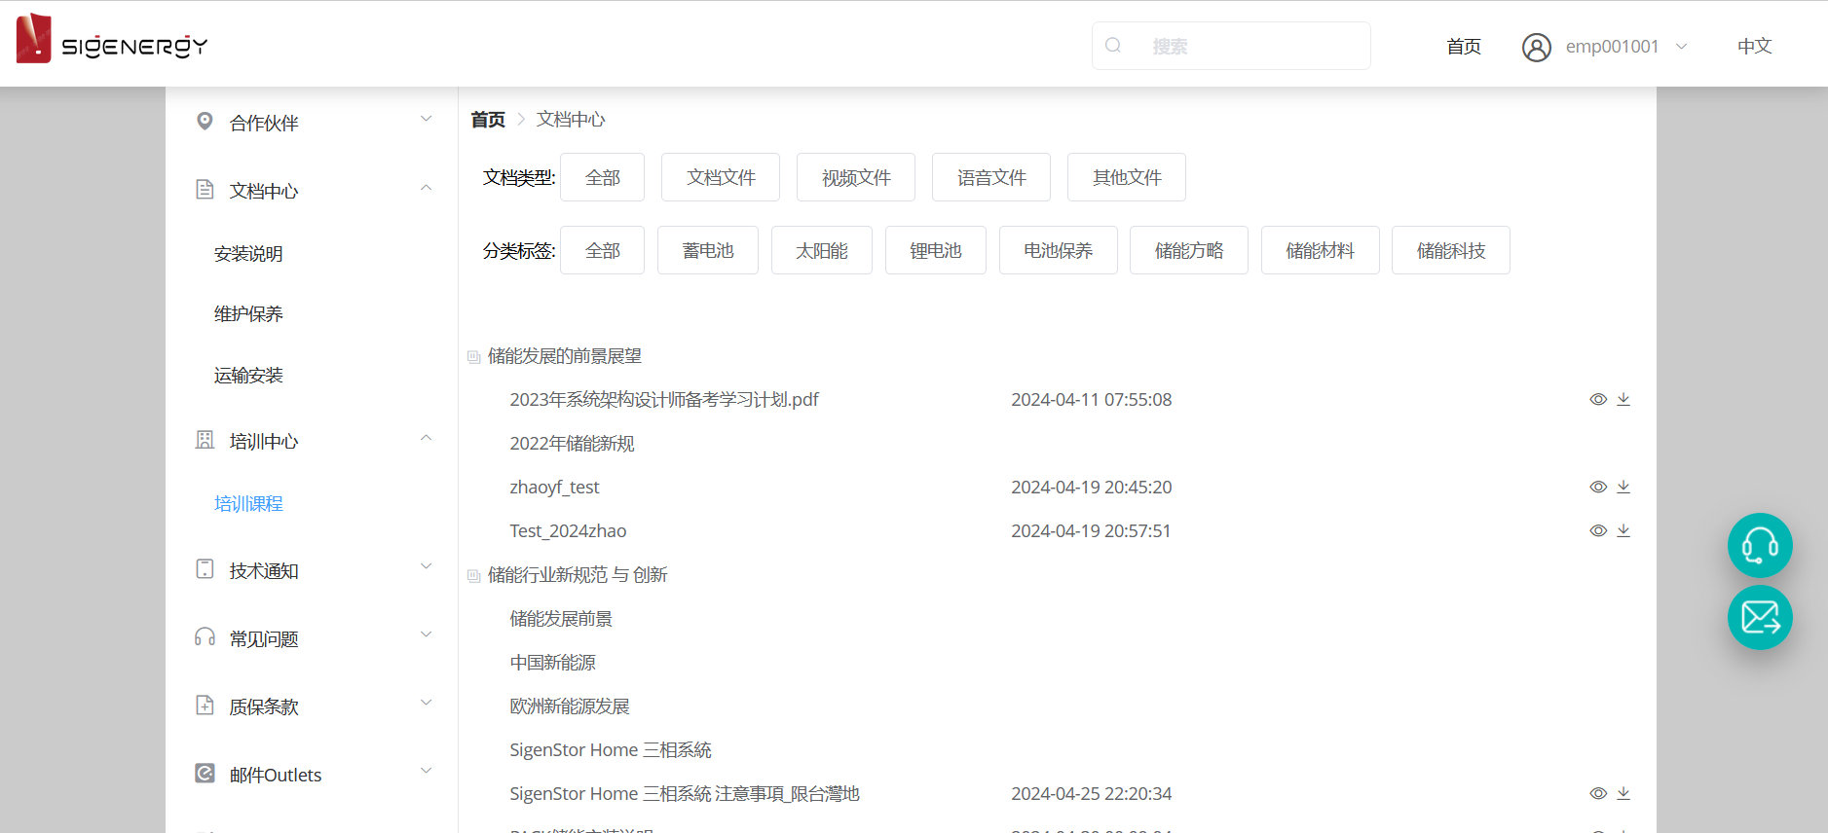Click the 常见问题 headphone icon
Image resolution: width=1828 pixels, height=833 pixels.
pos(205,637)
